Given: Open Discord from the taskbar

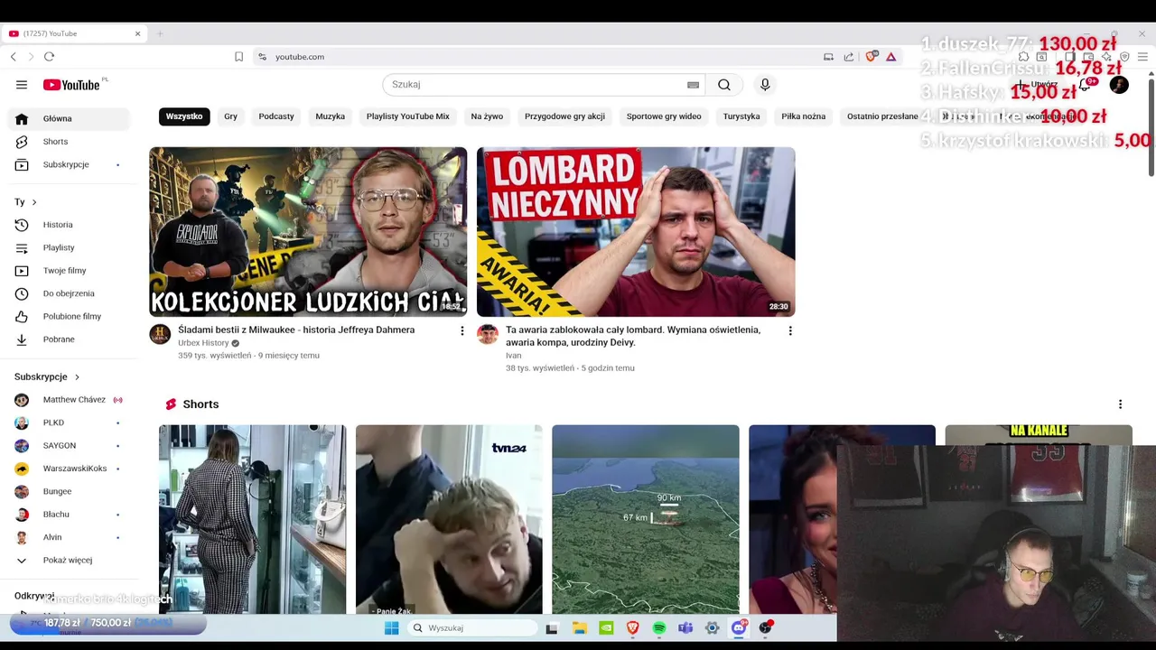Looking at the screenshot, I should pyautogui.click(x=739, y=627).
